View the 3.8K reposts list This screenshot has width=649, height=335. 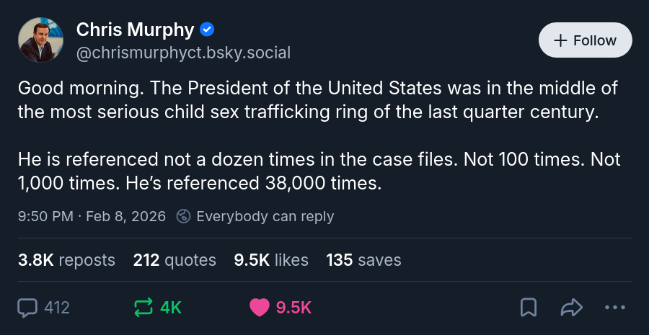(66, 260)
